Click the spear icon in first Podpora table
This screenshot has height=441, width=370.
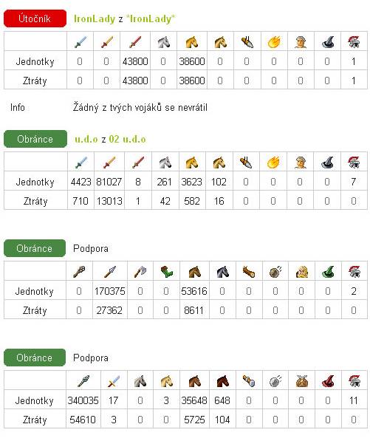(109, 272)
